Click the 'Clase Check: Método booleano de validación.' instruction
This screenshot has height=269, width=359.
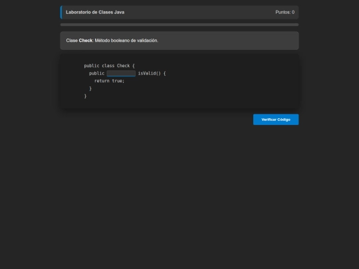point(112,41)
